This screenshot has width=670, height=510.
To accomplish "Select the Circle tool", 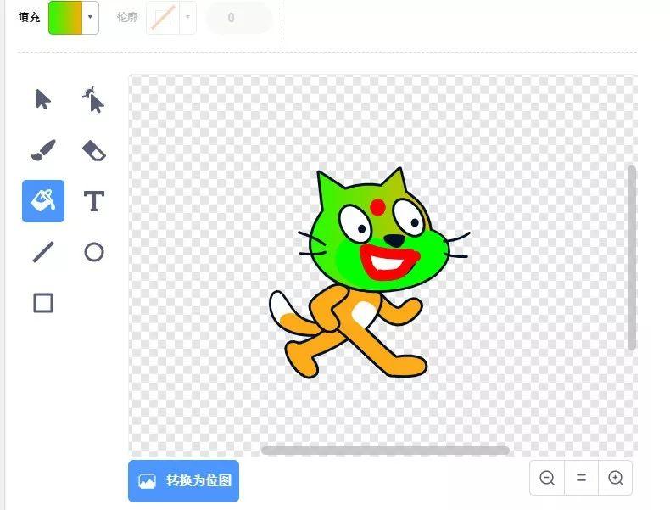I will 93,252.
